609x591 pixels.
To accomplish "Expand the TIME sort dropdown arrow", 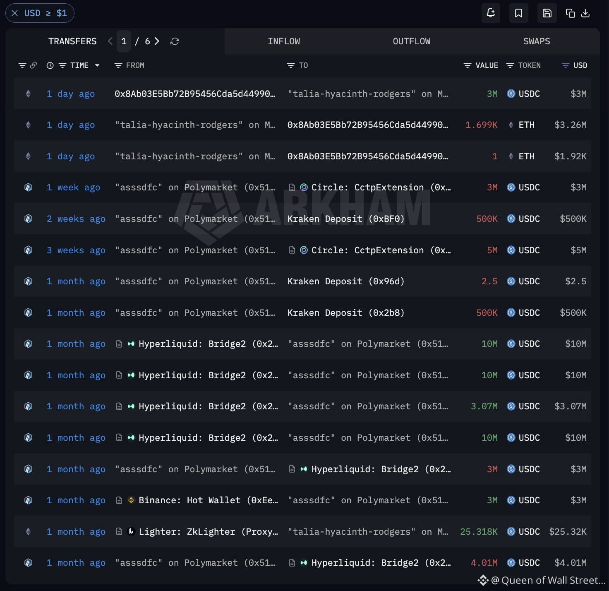I will pos(97,65).
